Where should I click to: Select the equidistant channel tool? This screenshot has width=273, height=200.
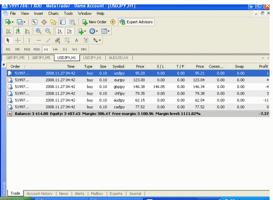coord(58,41)
